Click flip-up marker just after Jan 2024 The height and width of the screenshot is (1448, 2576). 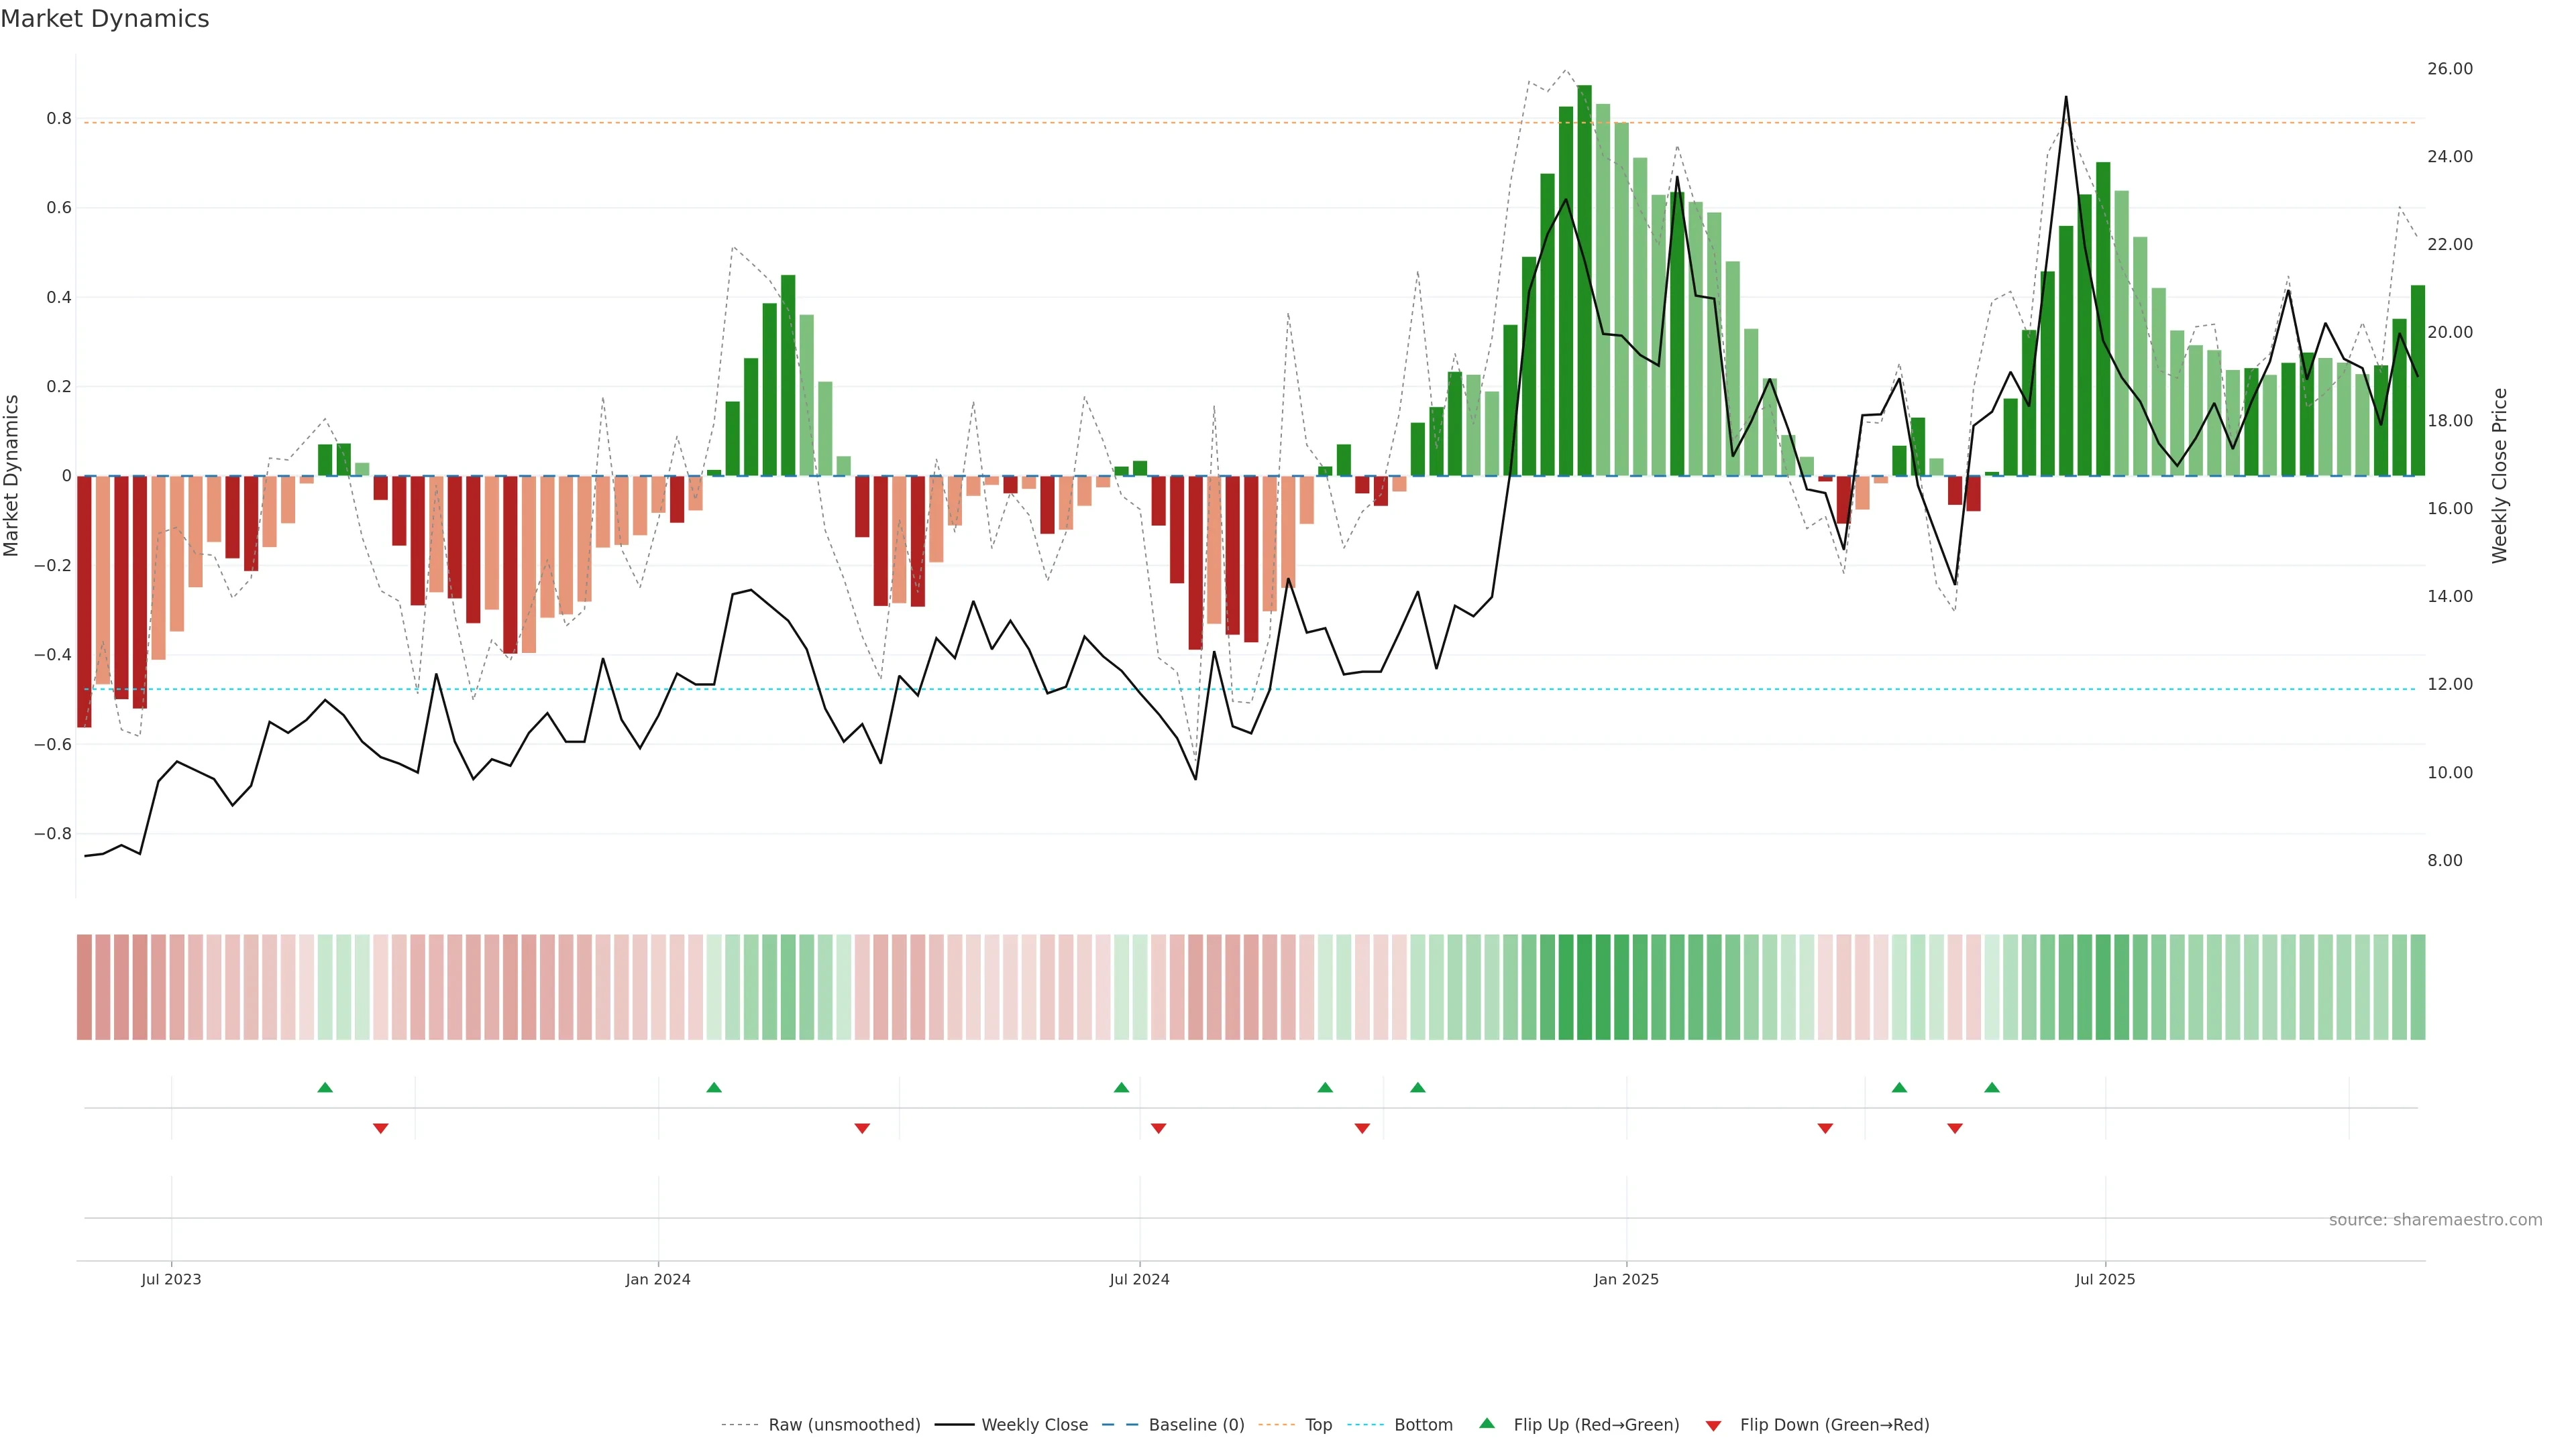point(714,1087)
